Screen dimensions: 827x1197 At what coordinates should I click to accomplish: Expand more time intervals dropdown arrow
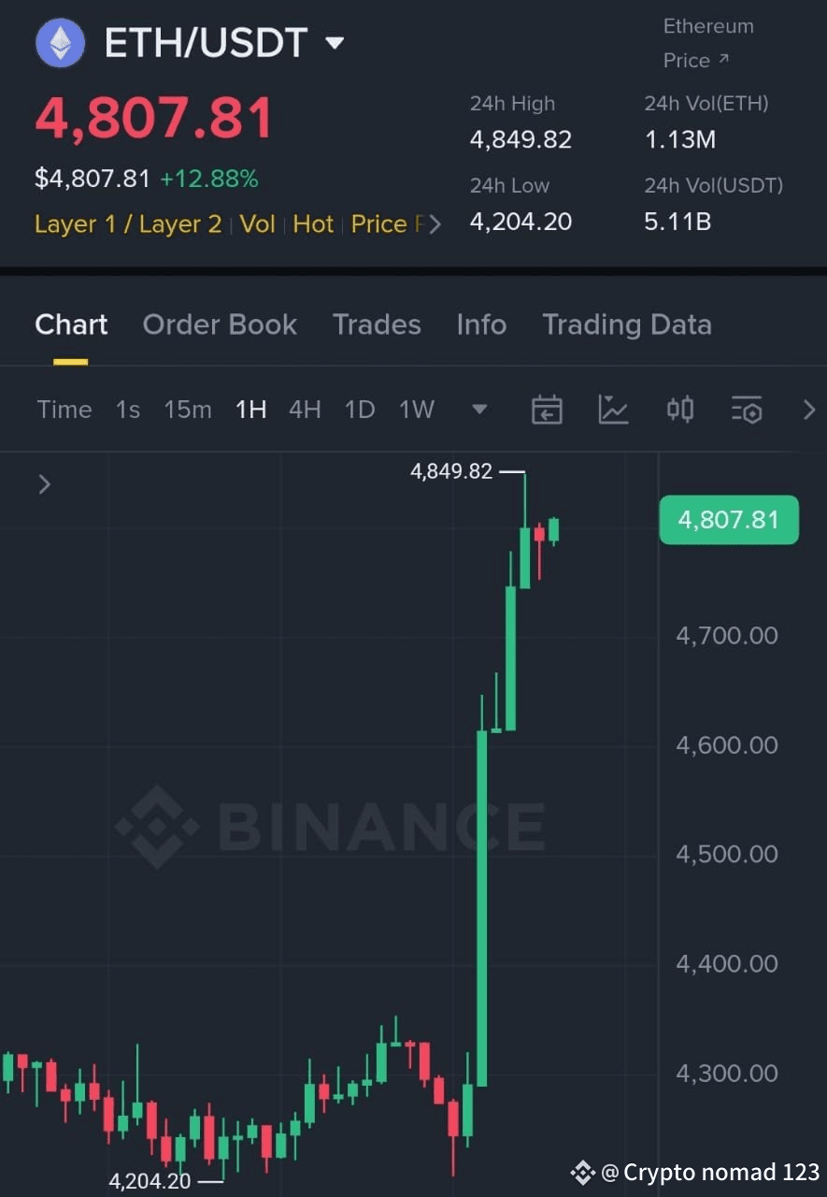click(x=479, y=409)
